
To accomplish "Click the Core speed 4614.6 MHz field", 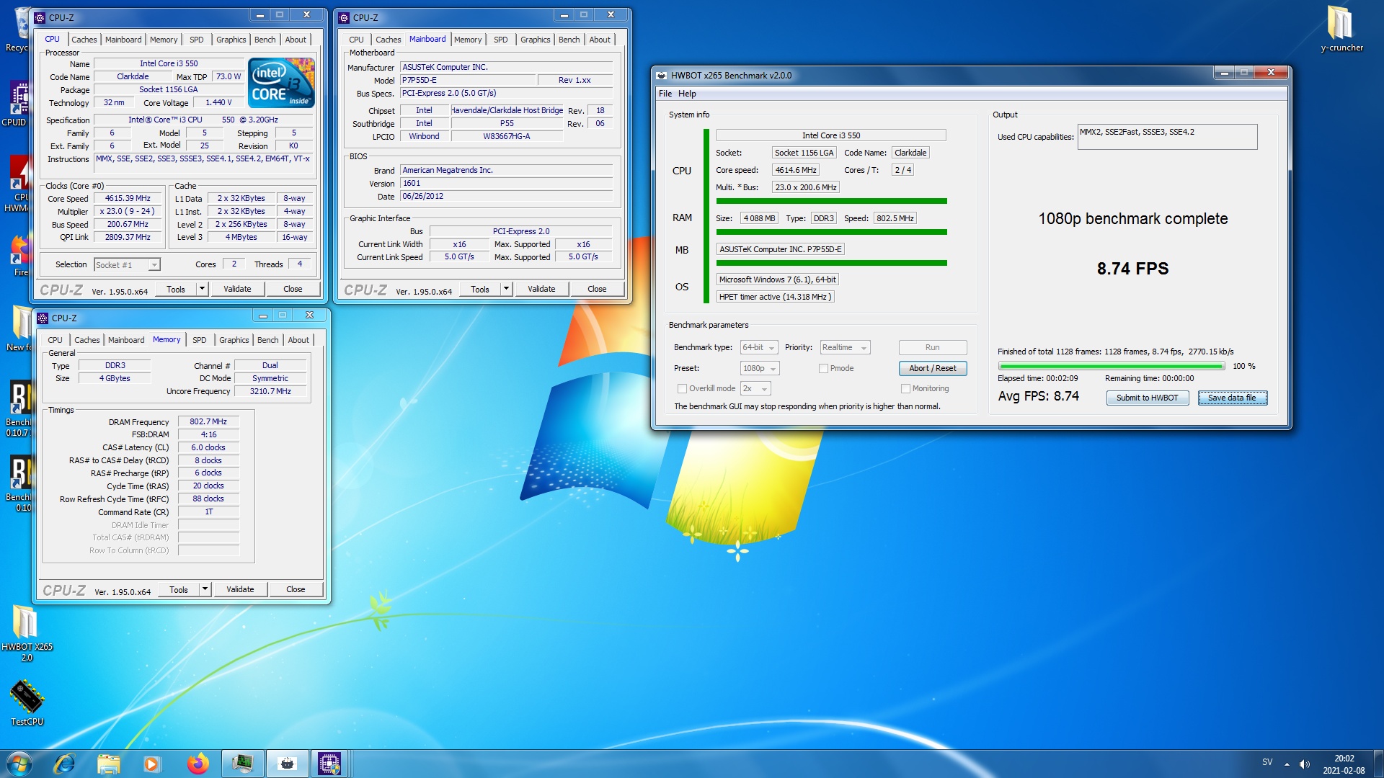I will click(x=796, y=170).
